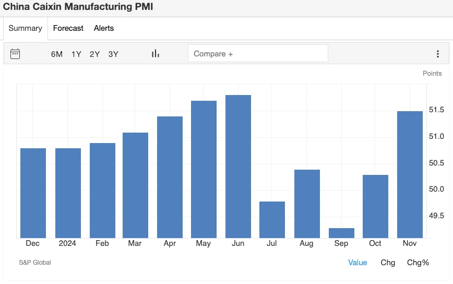Screen dimensions: 453x284
Task: Set chart range to 2Y
Action: pyautogui.click(x=94, y=54)
